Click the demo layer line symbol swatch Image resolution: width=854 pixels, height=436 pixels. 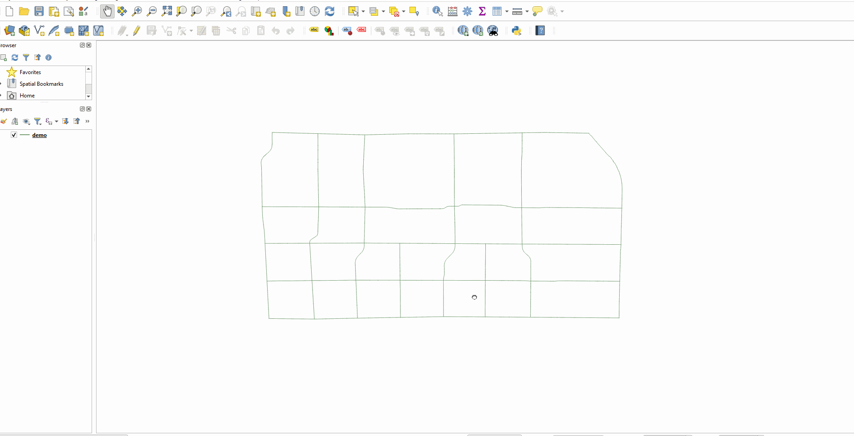(x=25, y=135)
